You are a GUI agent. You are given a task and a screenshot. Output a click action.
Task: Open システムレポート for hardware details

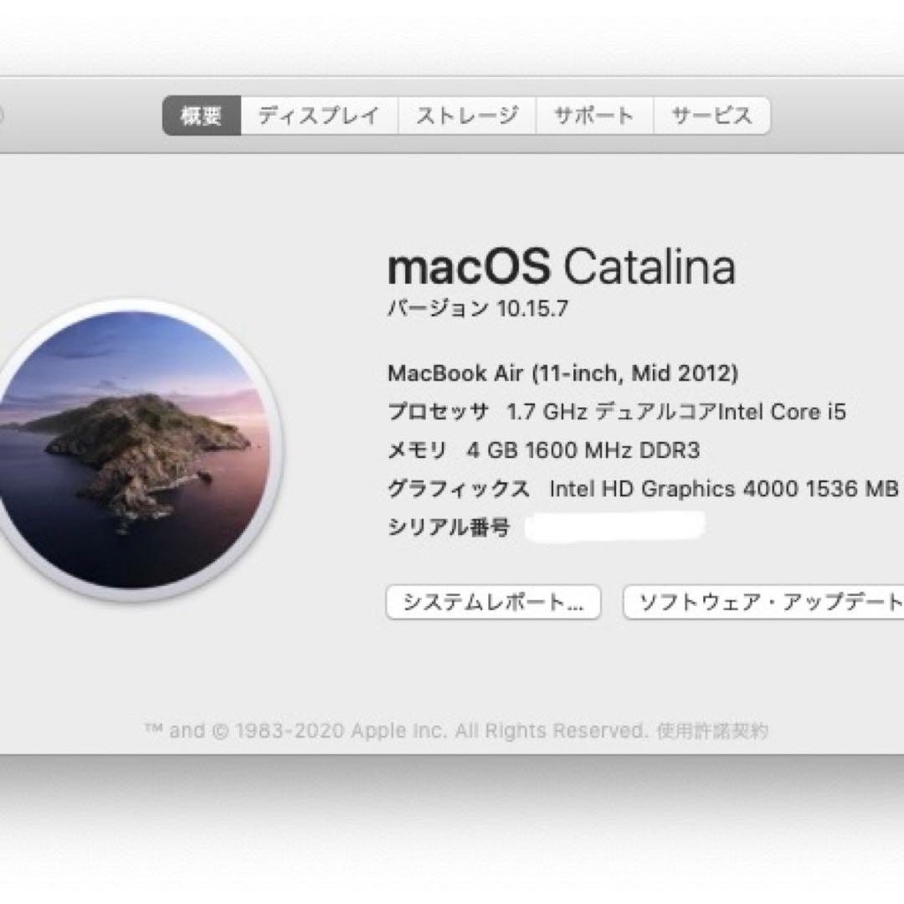pos(492,601)
